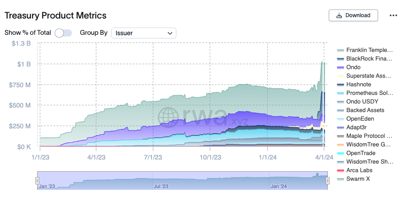Click the 4/1/24 x-axis date label
The width and height of the screenshot is (407, 202).
click(x=324, y=158)
